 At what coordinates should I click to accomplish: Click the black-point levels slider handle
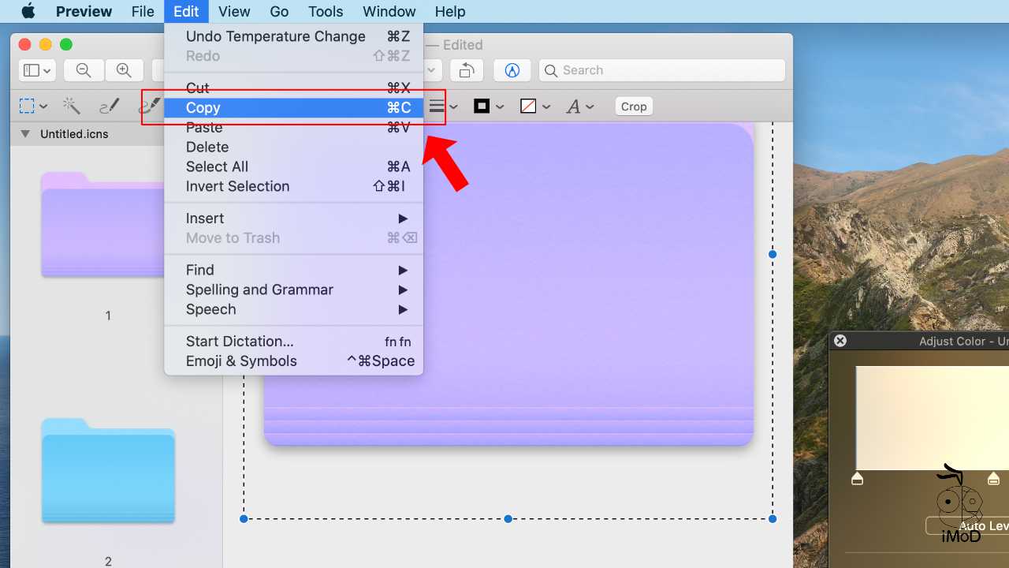pyautogui.click(x=858, y=479)
